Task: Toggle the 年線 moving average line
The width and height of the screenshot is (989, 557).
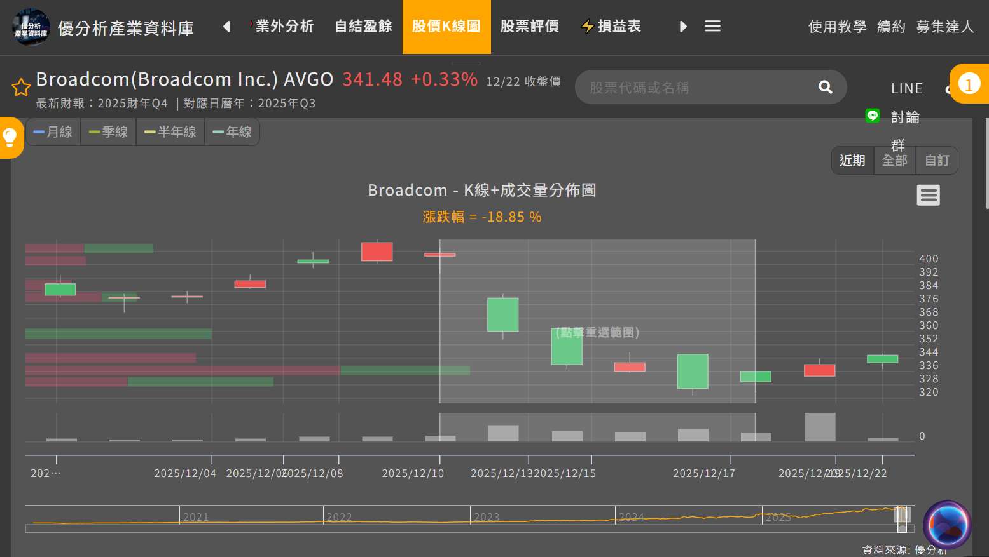Action: click(232, 132)
